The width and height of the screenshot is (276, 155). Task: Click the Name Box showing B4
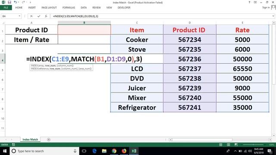click(9, 16)
